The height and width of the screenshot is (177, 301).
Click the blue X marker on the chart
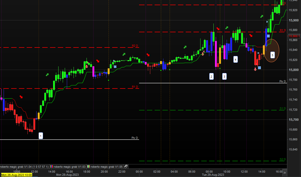115,67
